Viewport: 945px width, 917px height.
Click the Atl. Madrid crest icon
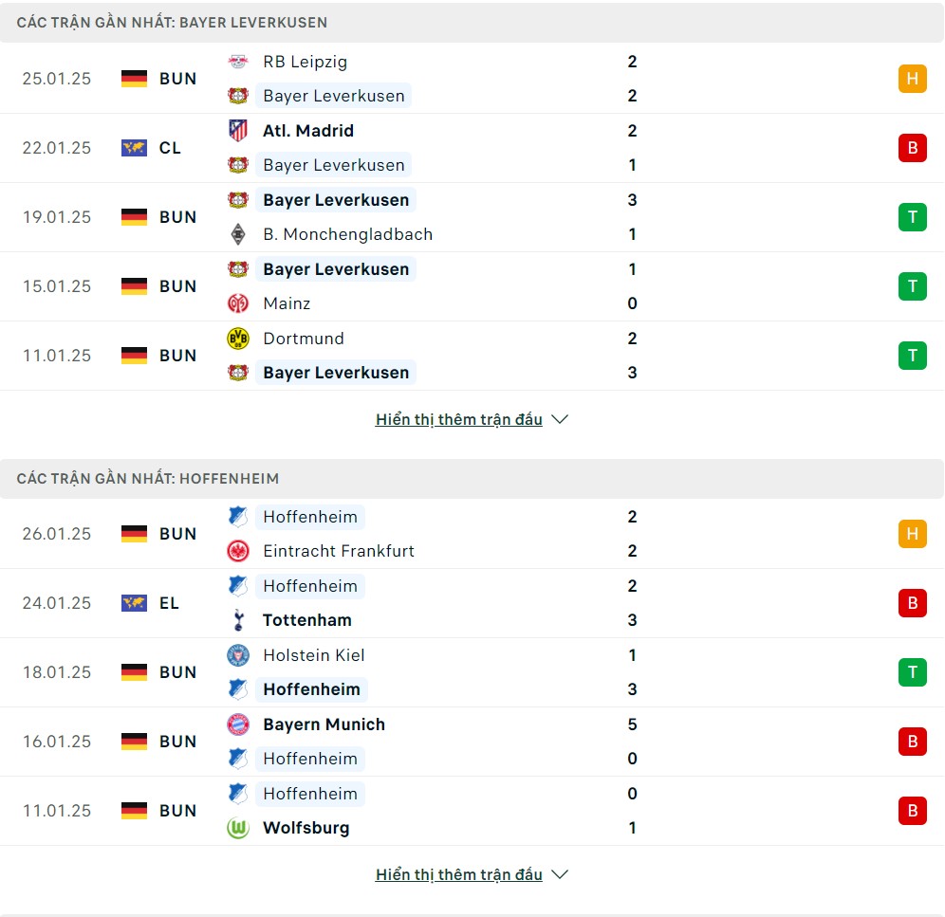pyautogui.click(x=238, y=131)
